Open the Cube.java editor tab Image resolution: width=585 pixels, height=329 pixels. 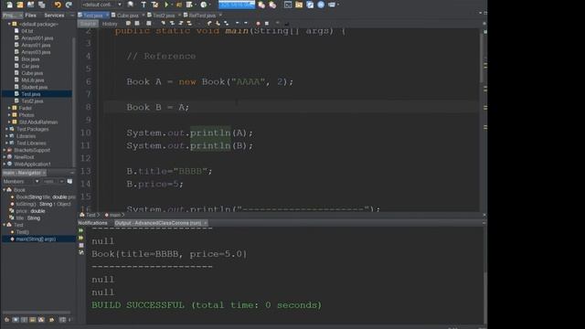pyautogui.click(x=127, y=16)
